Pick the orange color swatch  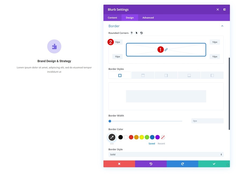136,137
